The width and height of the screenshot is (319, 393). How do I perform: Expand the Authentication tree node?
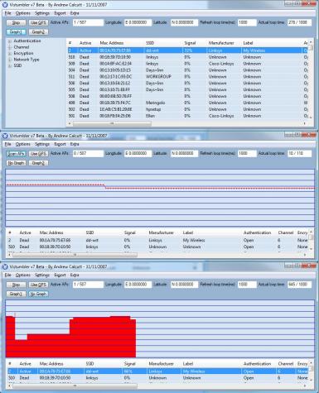click(10, 41)
